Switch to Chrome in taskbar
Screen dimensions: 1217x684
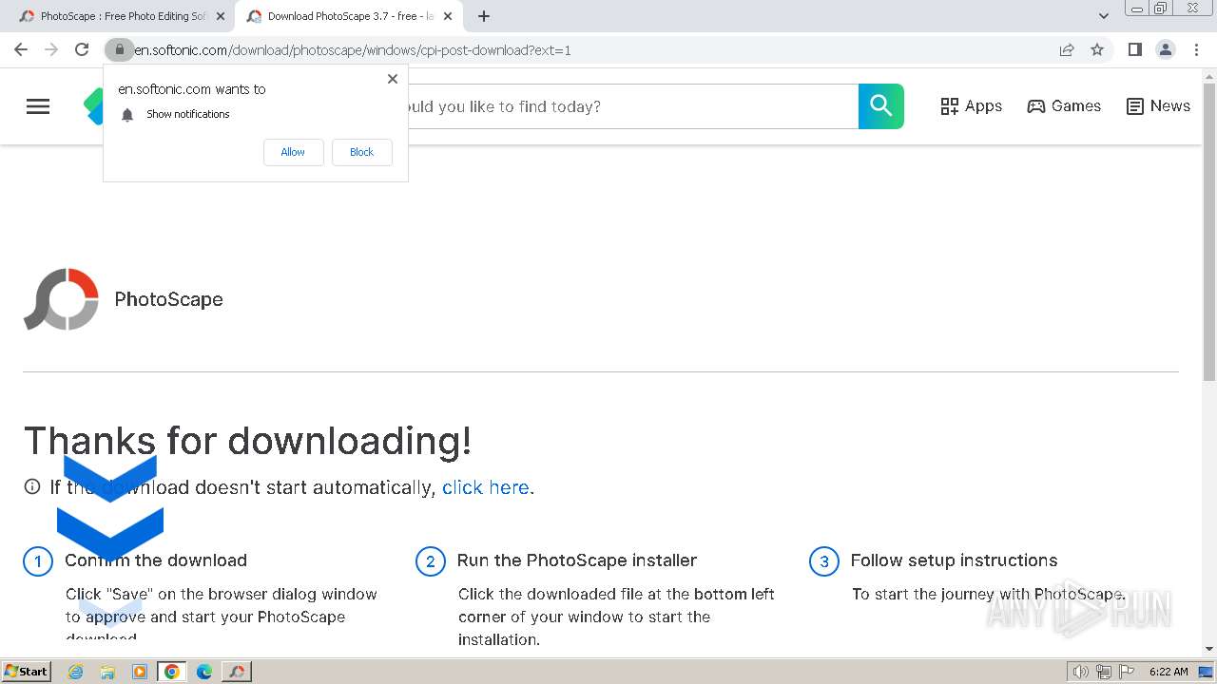tap(172, 672)
